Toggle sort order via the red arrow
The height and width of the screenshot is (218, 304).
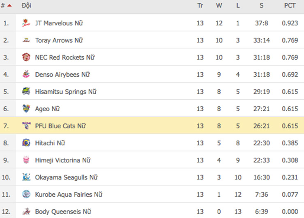10,6
